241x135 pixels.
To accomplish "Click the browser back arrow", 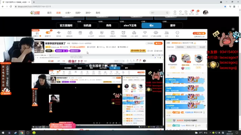I will pyautogui.click(x=3, y=6).
